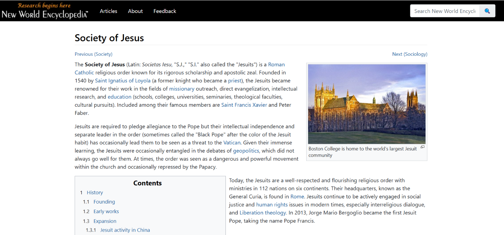Visit the Saint Francis Xavier link
504x235 pixels.
click(244, 105)
